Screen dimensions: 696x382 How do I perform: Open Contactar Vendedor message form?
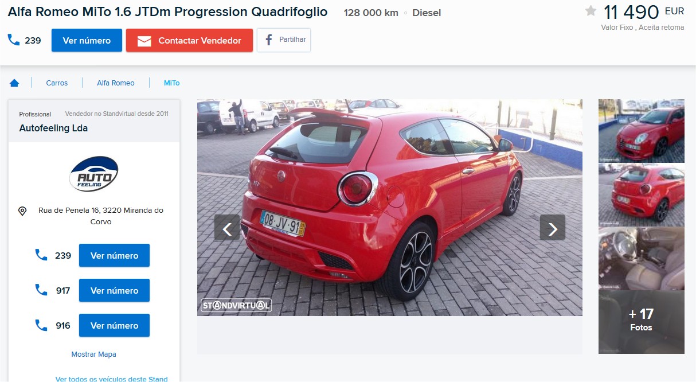189,41
